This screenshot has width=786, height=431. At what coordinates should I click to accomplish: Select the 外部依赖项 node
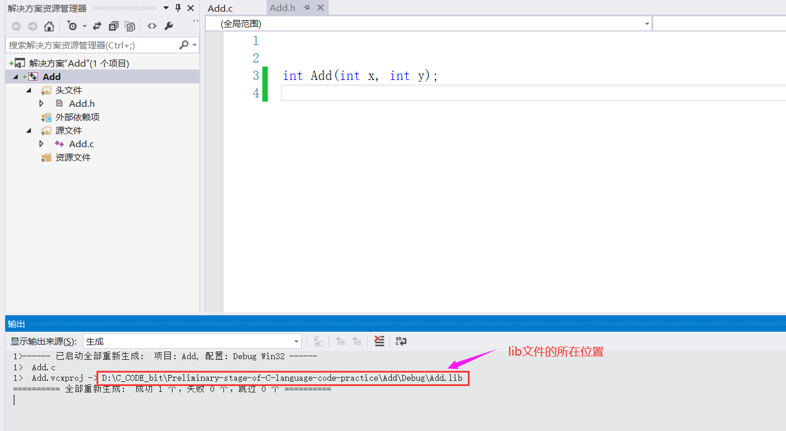point(77,117)
